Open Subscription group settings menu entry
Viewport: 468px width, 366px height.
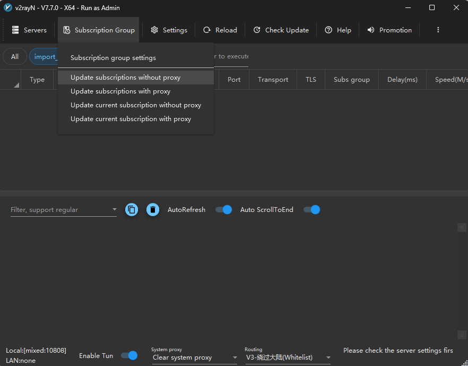pos(113,58)
